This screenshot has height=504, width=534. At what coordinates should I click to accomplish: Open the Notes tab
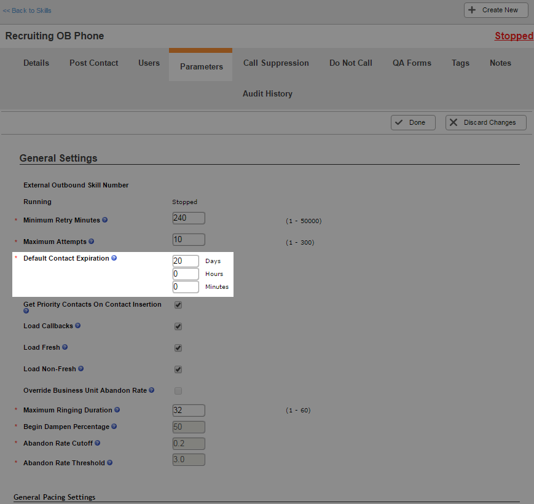pos(500,63)
